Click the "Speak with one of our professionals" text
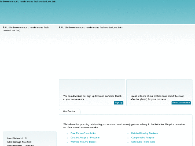195x146 pixels. point(157,98)
